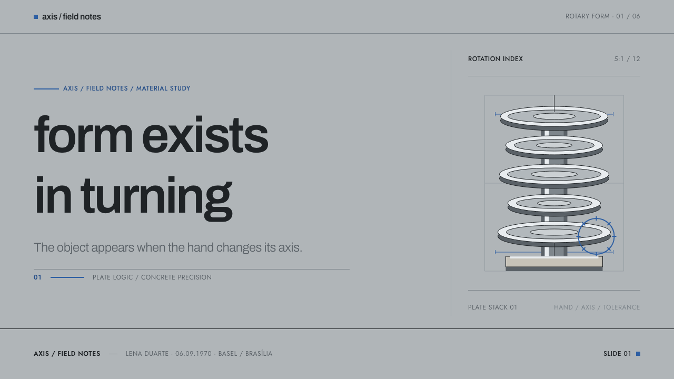Click the ROTATION INDEX panel heading
Screen dimensions: 674x379
point(495,59)
